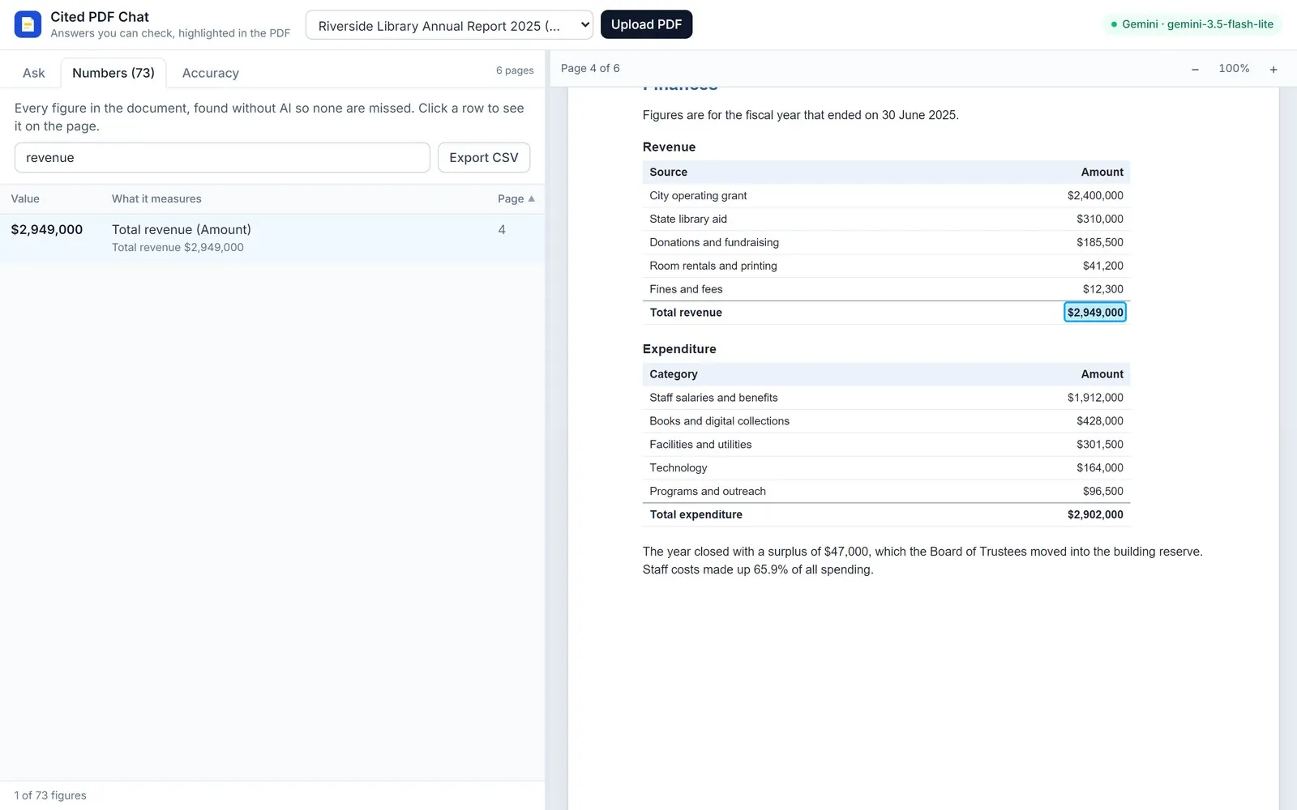Viewport: 1297px width, 810px height.
Task: Click the $96,500 amount
Action: click(1103, 492)
